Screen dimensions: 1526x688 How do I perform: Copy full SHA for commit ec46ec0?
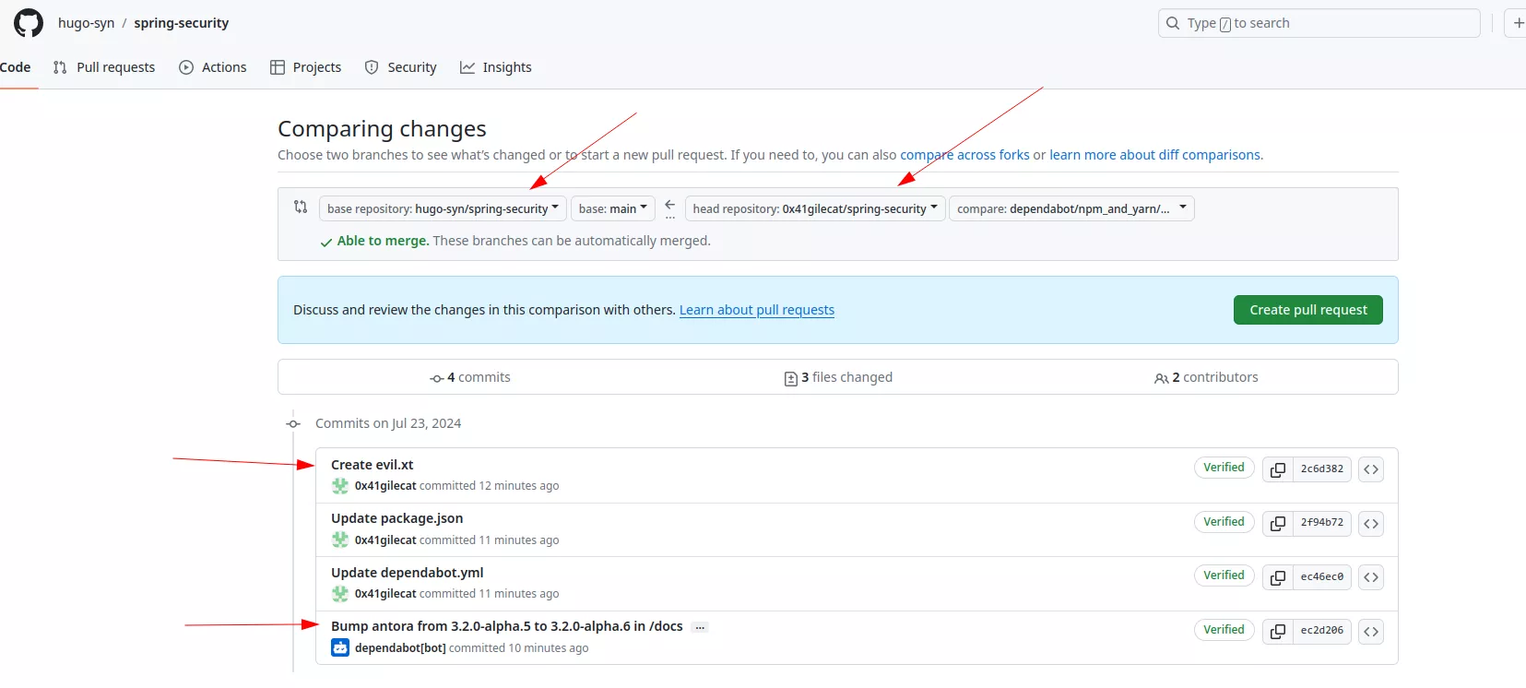tap(1277, 577)
